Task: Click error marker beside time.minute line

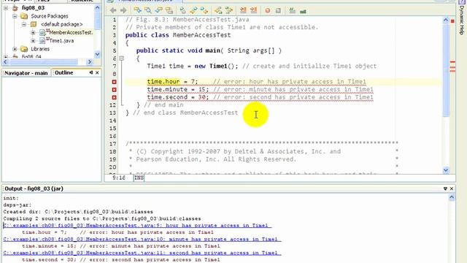Action: [114, 90]
